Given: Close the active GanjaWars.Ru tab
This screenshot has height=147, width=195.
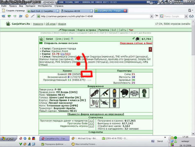Looking at the screenshot, I should point(125,11).
